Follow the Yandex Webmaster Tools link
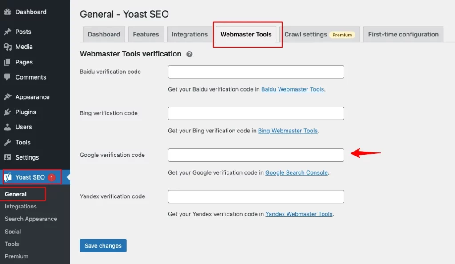The width and height of the screenshot is (455, 264). pyautogui.click(x=299, y=214)
